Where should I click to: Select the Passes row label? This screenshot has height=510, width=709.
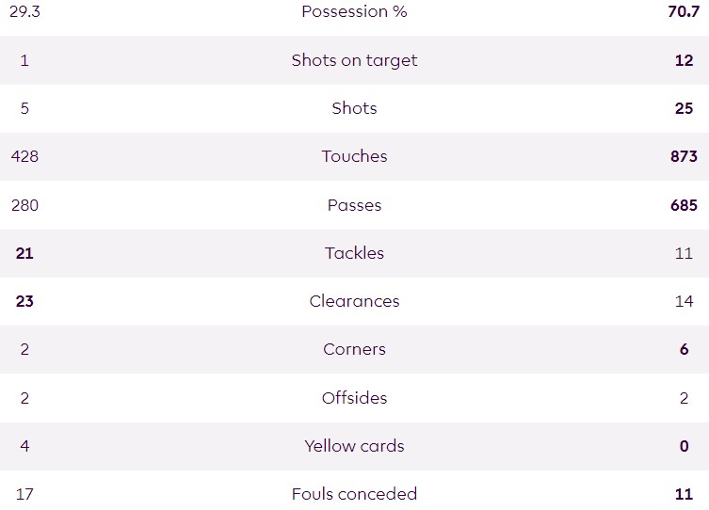[x=354, y=205]
